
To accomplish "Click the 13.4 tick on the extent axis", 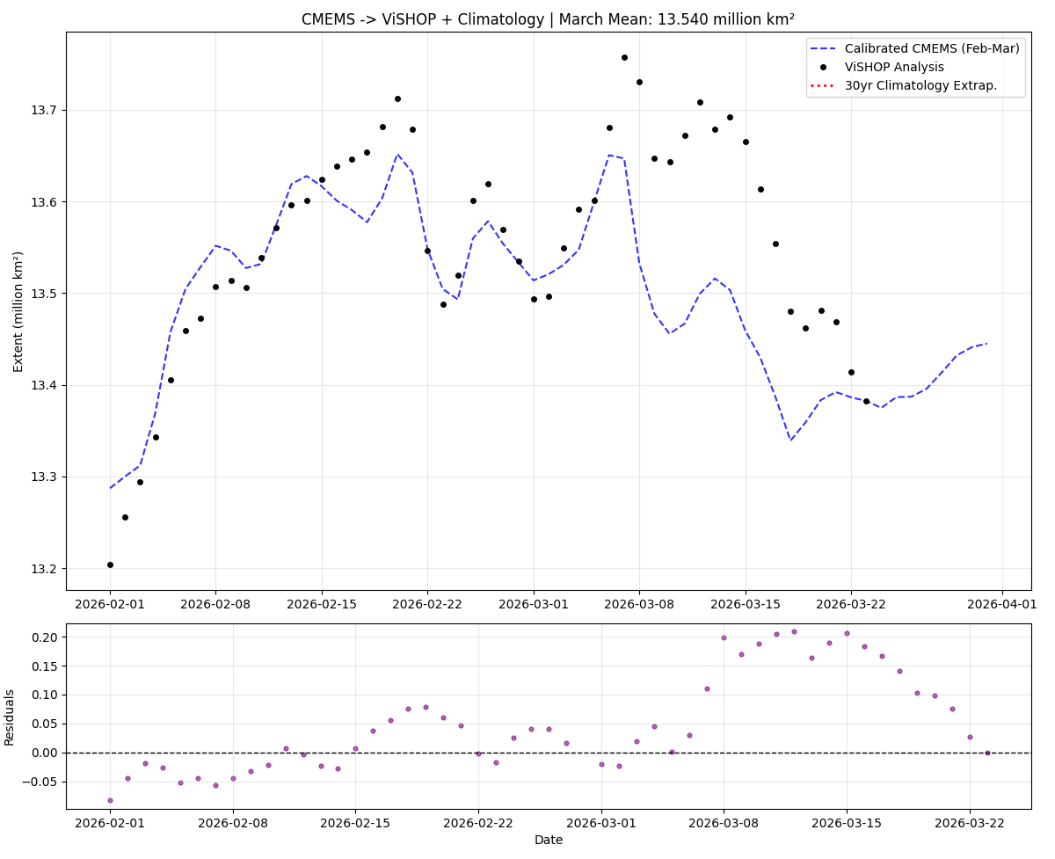I will (45, 385).
